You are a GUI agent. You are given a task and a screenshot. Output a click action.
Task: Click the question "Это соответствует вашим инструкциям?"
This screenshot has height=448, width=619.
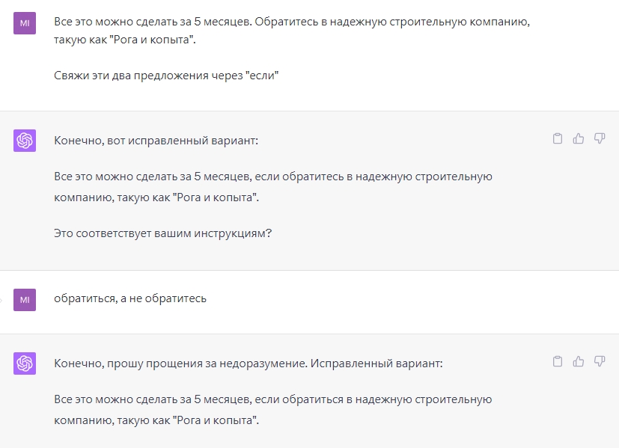pyautogui.click(x=162, y=233)
